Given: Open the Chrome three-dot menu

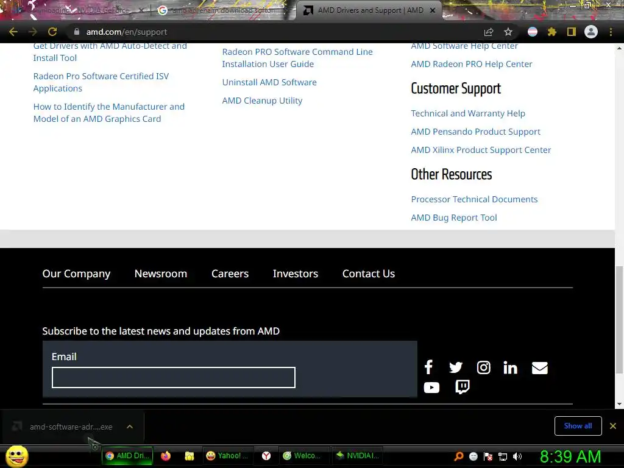Looking at the screenshot, I should tap(611, 32).
